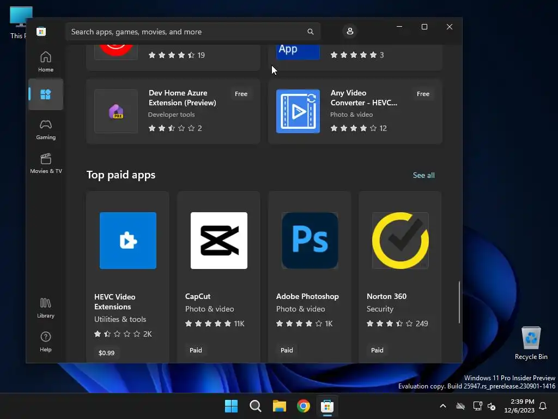Click the Free button for Any Video Converter
The image size is (558, 419).
(x=423, y=94)
